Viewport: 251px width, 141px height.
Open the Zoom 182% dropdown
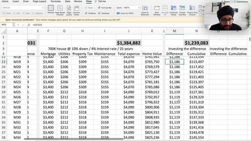[138, 7]
